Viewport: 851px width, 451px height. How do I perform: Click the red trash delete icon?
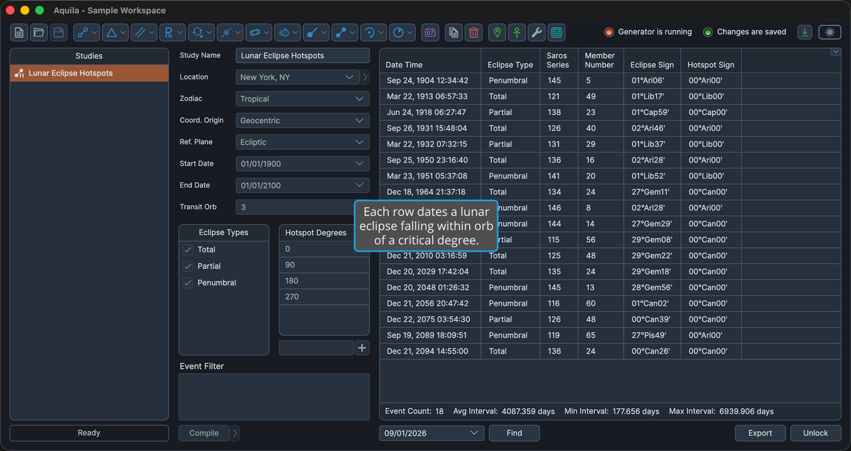point(474,32)
